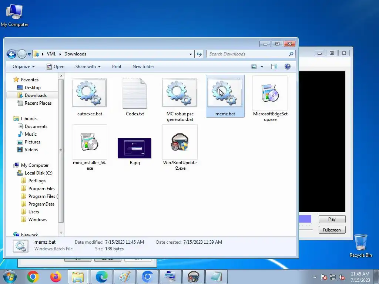Open the Win7BootUpdater taskbar icon

click(x=193, y=277)
